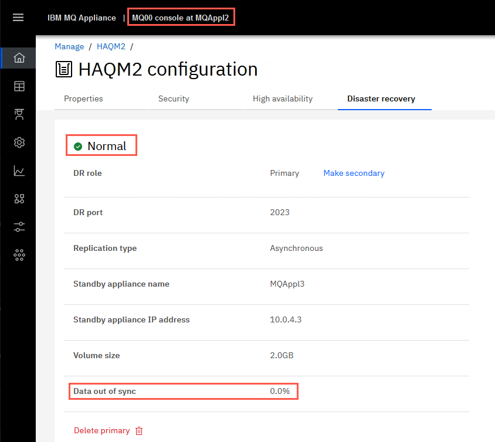Open the four-node connections sidebar icon
The width and height of the screenshot is (495, 442).
point(19,199)
